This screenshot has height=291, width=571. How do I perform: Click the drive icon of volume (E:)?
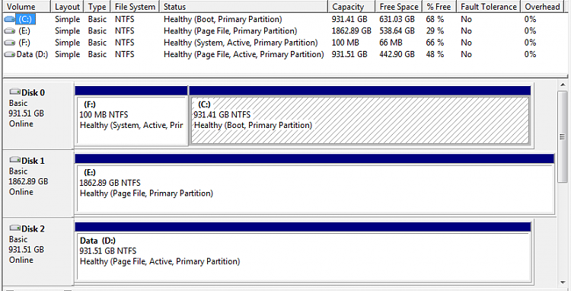[x=9, y=31]
